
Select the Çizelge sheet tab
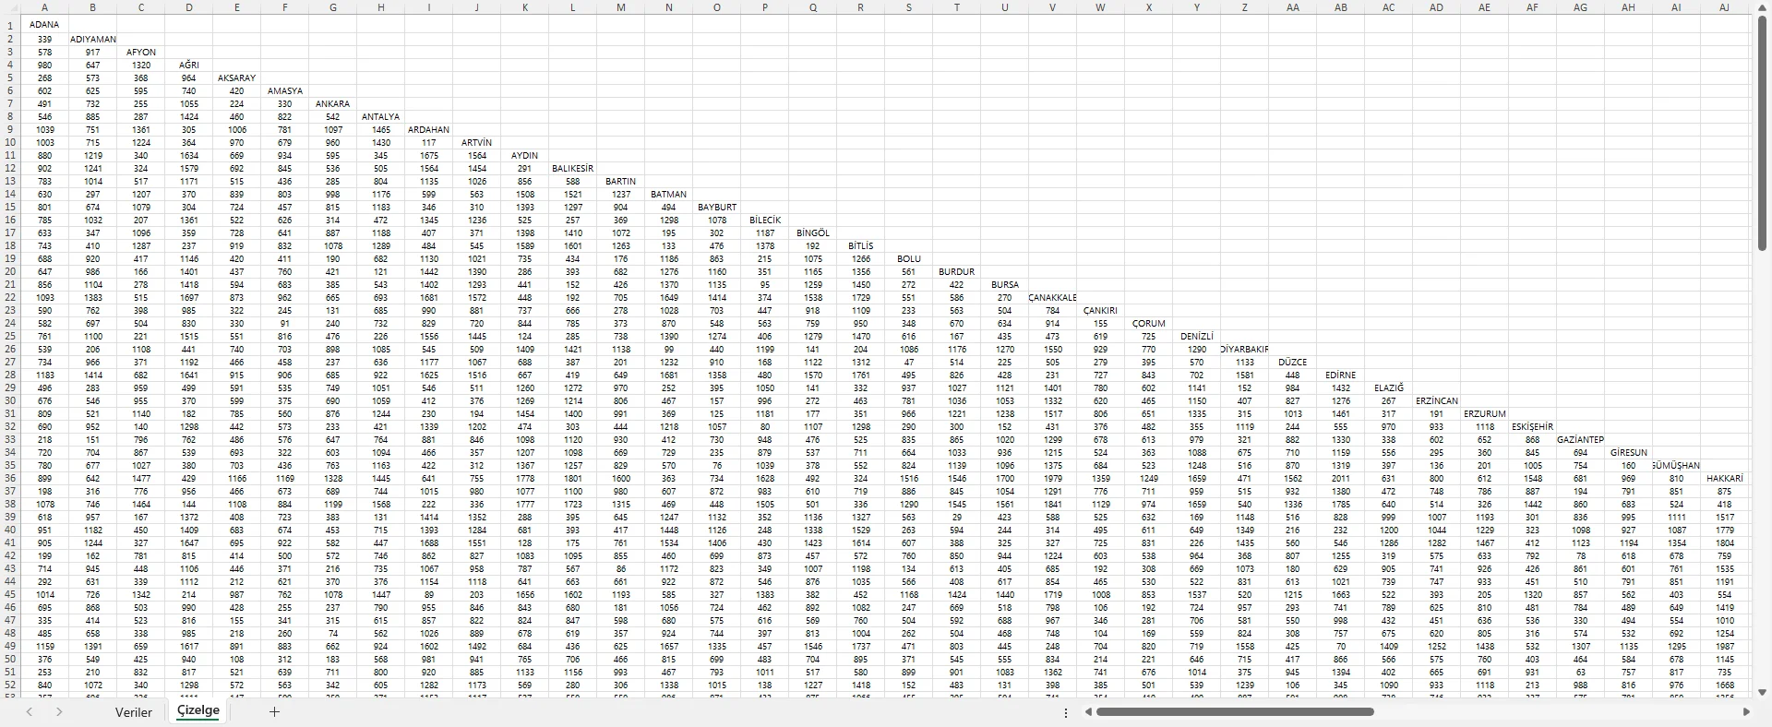198,710
